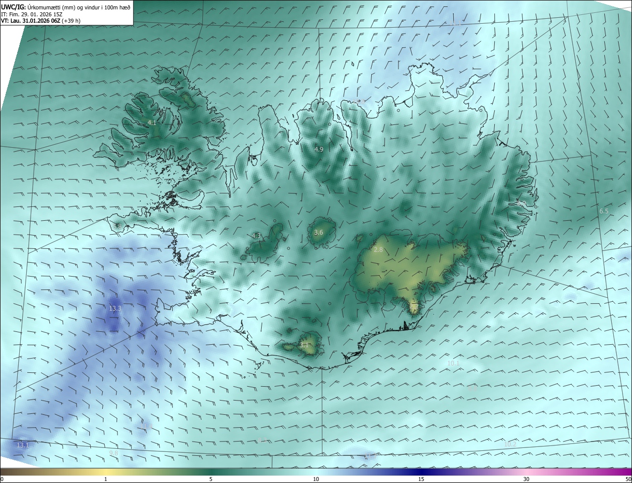Click the 10.2 value in the southeast sea area
The image size is (632, 483).
click(510, 444)
